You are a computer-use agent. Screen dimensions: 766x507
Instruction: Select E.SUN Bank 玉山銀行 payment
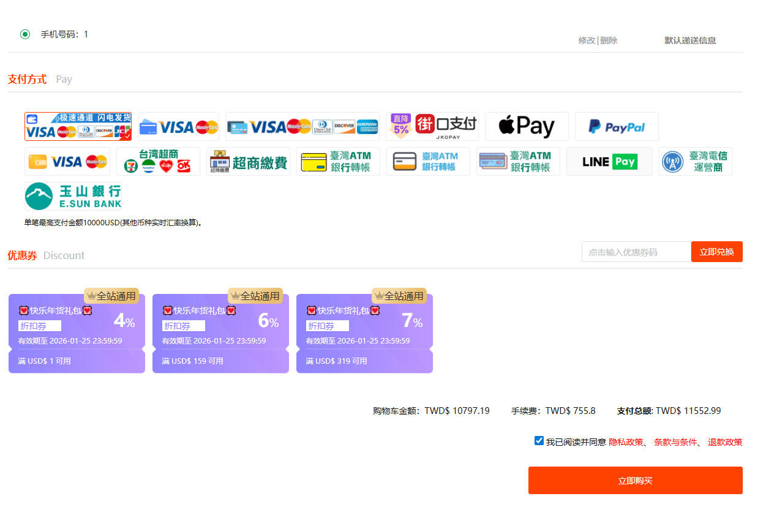[73, 196]
